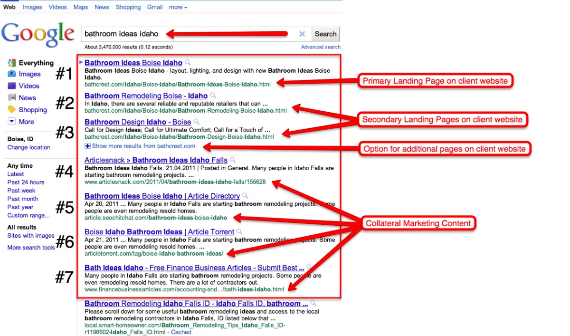Filter results to Past year
This screenshot has height=336, width=570.
(20, 207)
